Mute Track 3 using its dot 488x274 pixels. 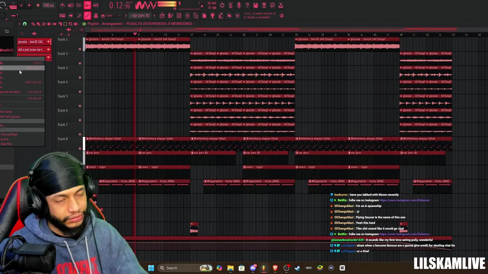[x=80, y=78]
